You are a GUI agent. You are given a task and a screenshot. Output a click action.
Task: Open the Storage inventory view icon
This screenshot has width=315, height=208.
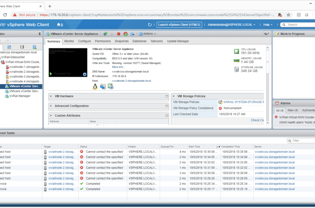pos(22,47)
